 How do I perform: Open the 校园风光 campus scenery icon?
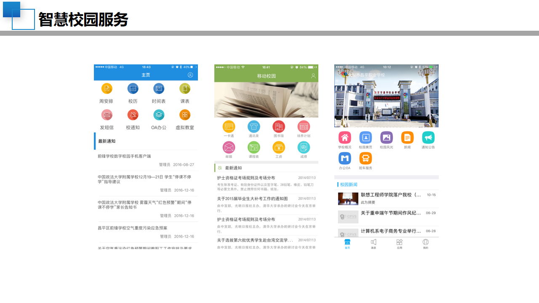[386, 138]
